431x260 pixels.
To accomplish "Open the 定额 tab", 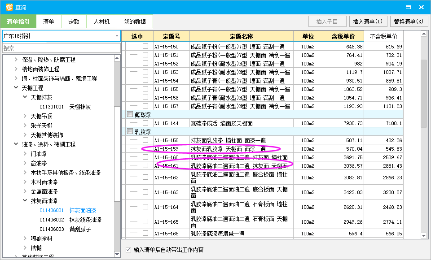I will pos(74,22).
